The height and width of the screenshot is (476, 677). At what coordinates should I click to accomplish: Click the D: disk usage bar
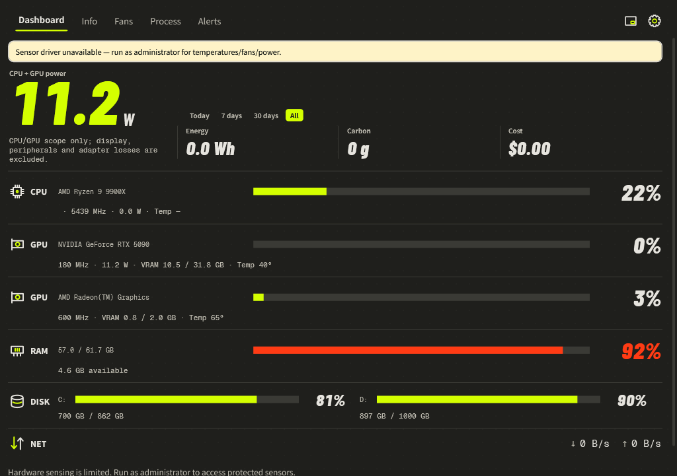489,399
